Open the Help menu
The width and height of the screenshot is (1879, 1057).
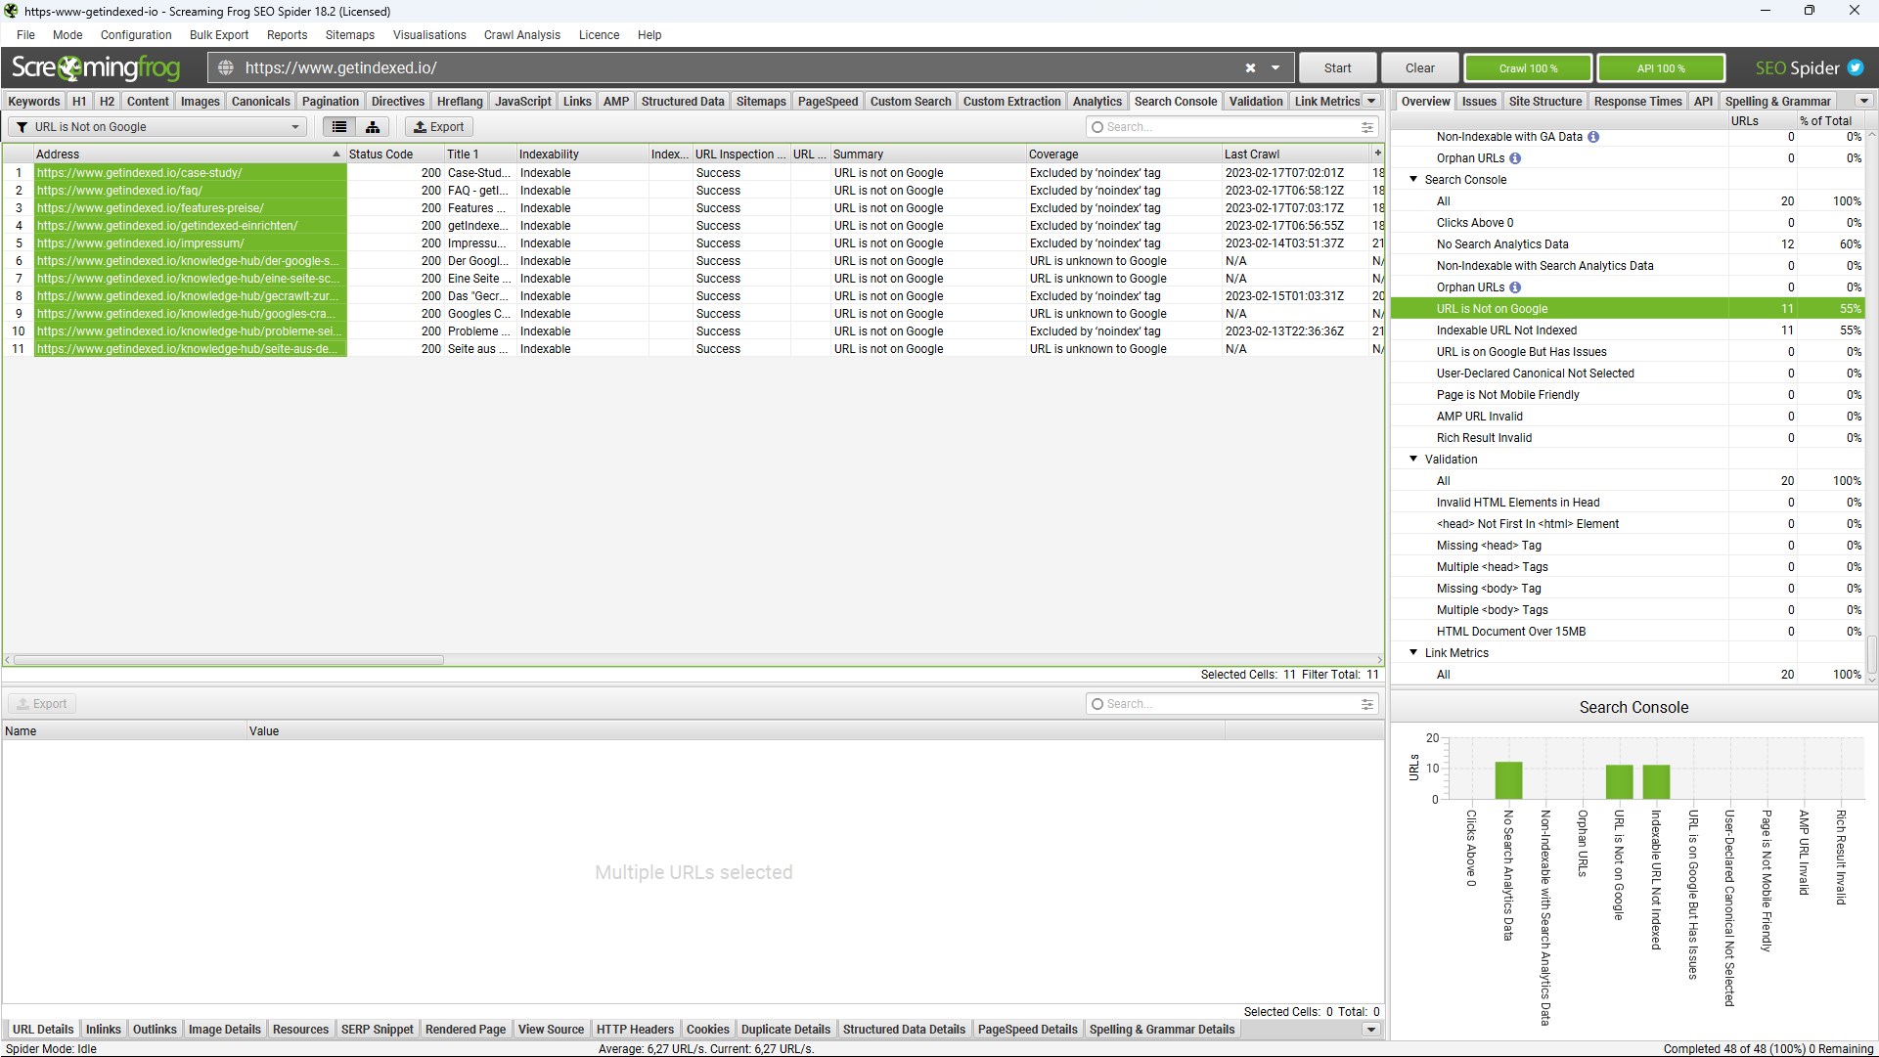click(649, 35)
